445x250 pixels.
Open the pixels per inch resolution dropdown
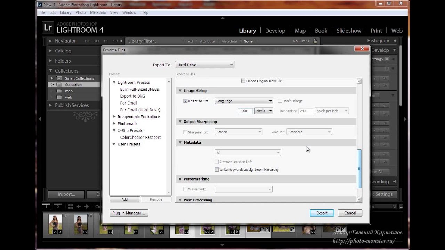(332, 111)
